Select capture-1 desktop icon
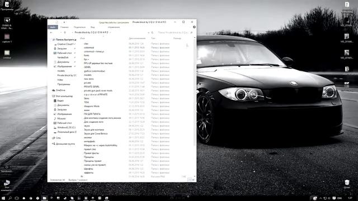Image resolution: width=358 pixels, height=201 pixels. [7, 39]
